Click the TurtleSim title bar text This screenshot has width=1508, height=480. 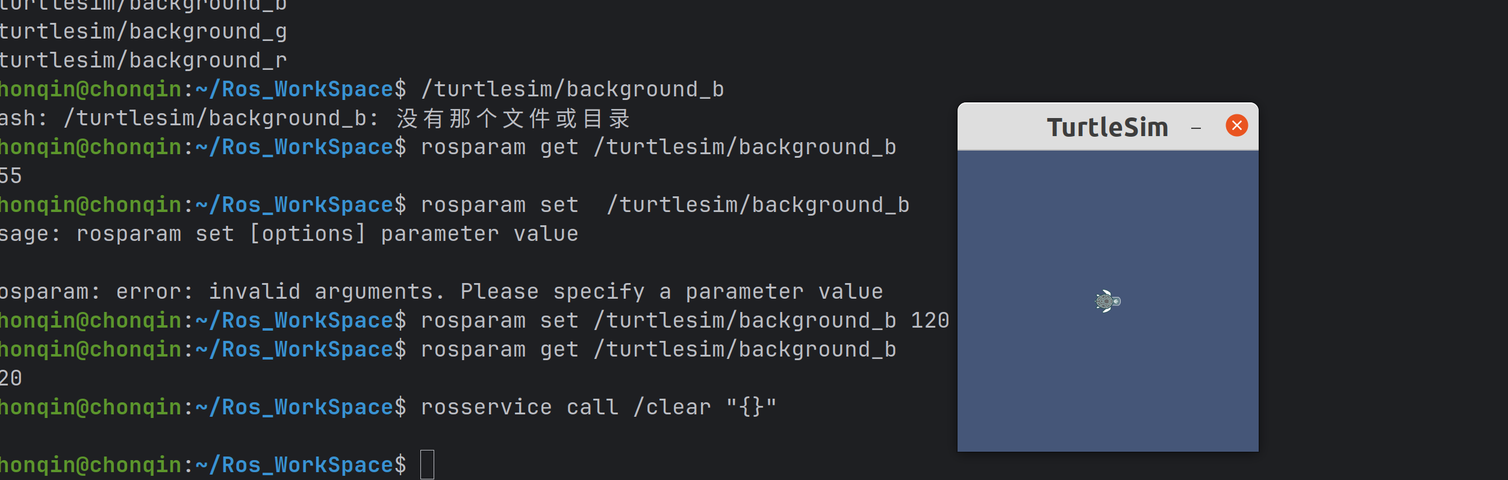pos(1107,127)
